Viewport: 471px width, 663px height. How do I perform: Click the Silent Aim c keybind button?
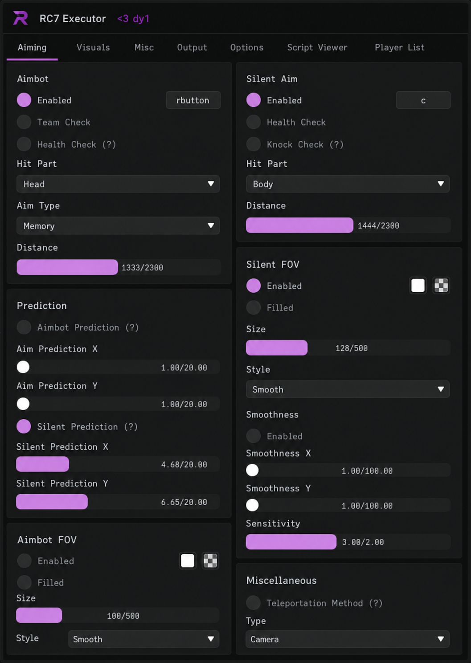point(423,100)
